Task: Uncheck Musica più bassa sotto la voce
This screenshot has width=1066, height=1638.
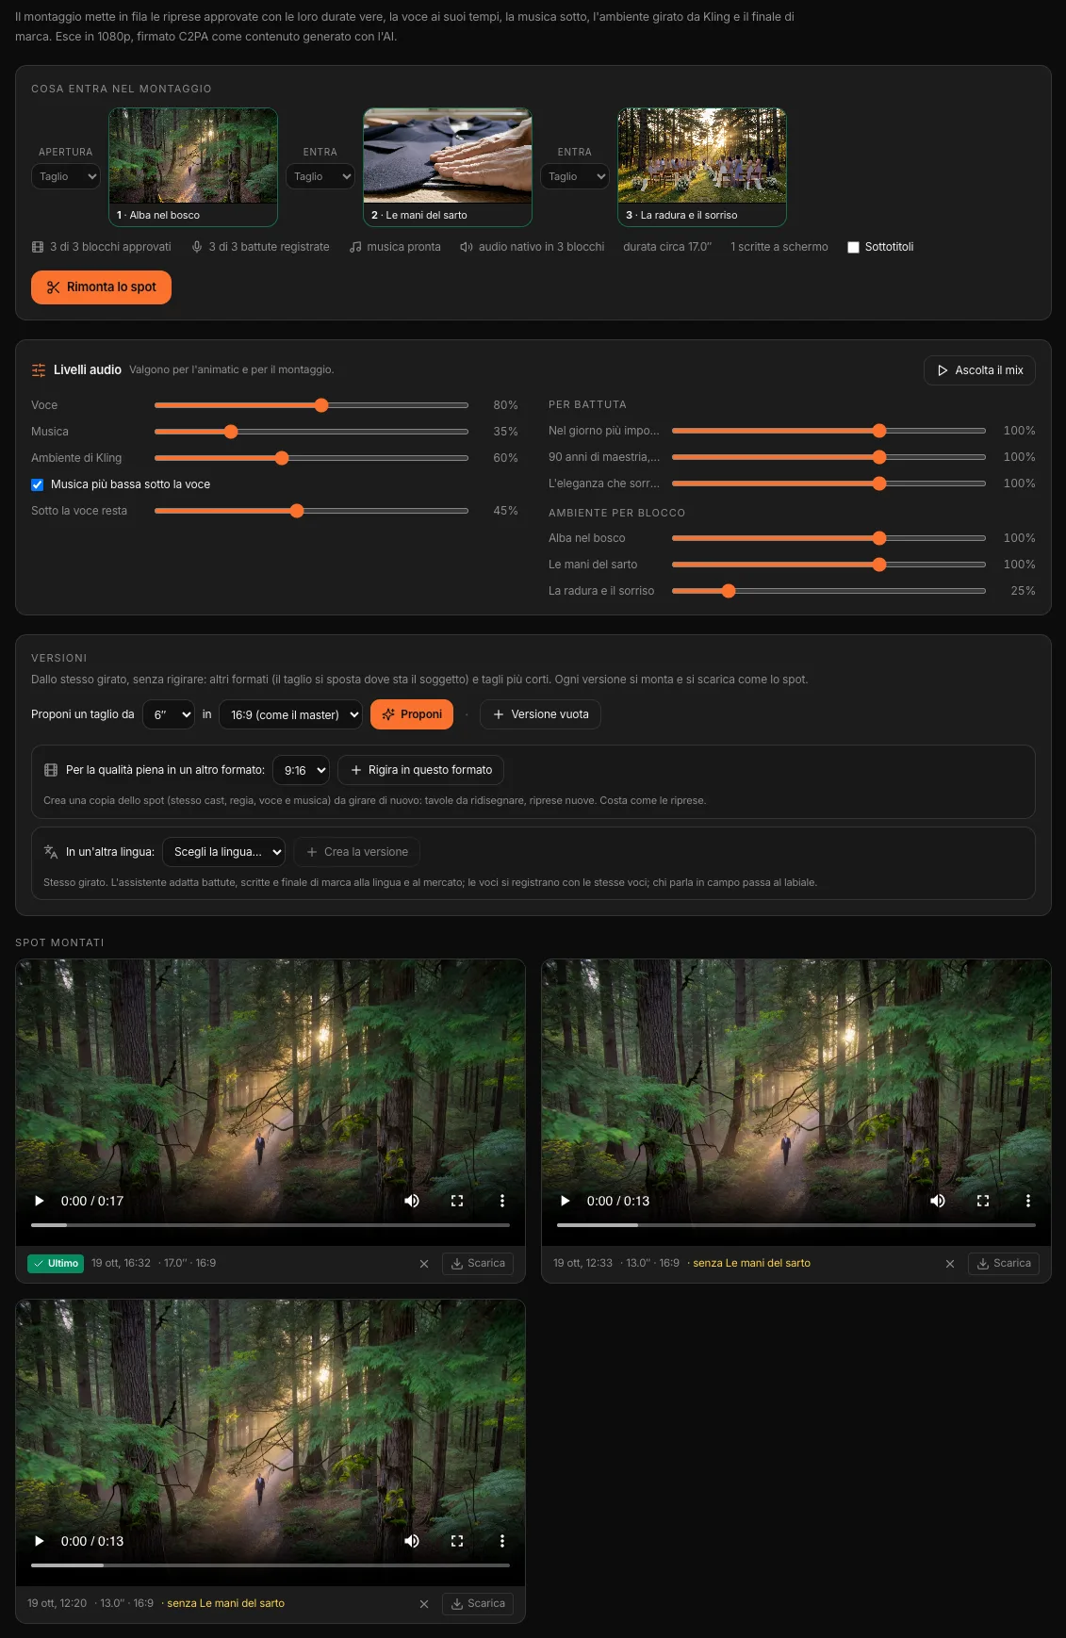Action: coord(38,484)
